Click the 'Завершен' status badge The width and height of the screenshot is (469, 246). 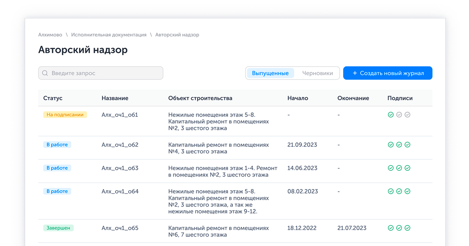click(58, 228)
